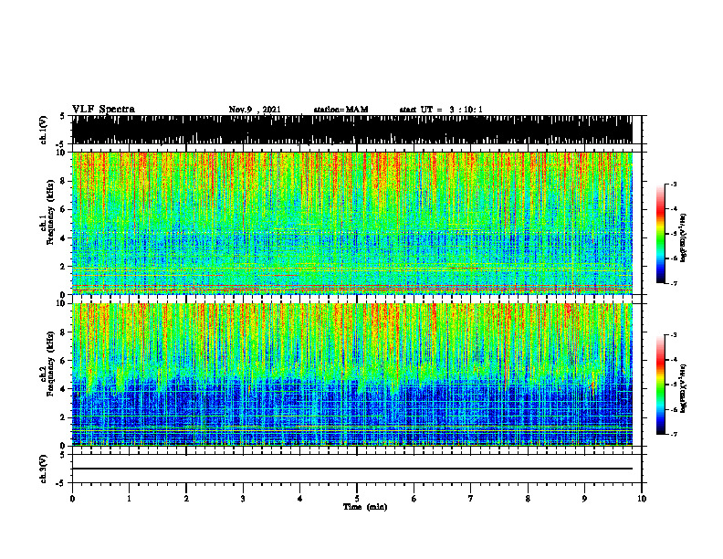
Task: Click the "-7" label on ch.1 color bar
Action: 674,283
